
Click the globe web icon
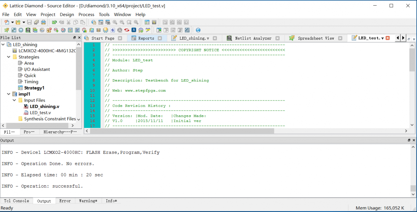click(x=198, y=30)
